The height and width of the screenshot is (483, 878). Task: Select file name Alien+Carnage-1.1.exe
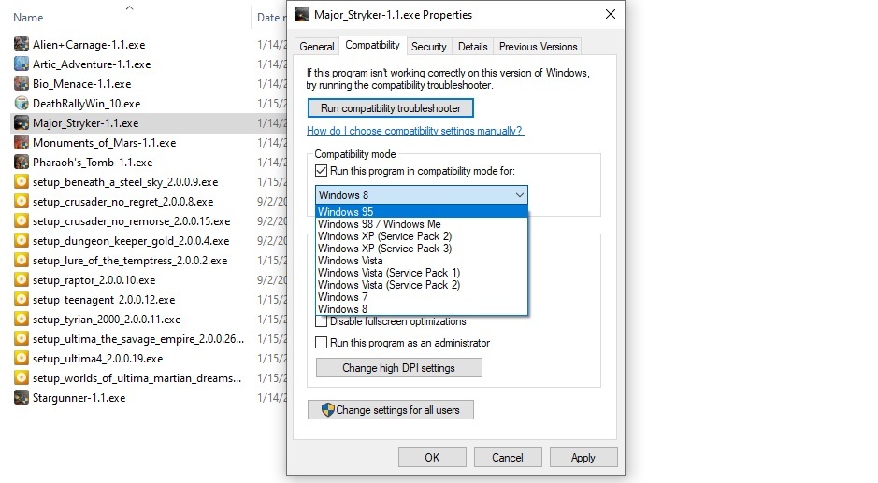pyautogui.click(x=89, y=44)
